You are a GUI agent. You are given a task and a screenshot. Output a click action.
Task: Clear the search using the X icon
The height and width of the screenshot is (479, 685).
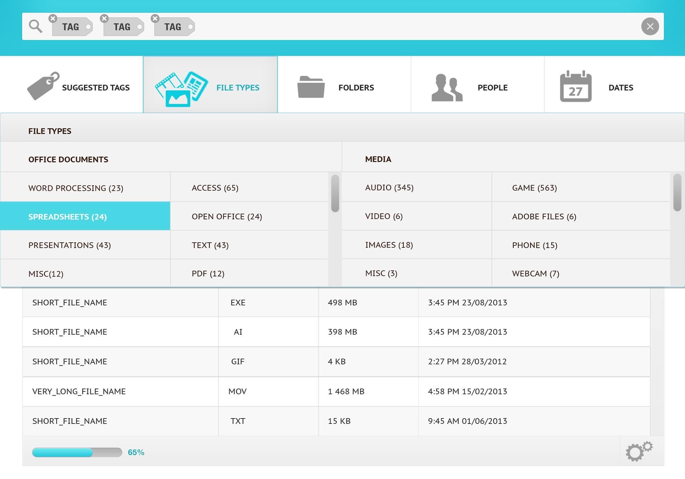[650, 26]
